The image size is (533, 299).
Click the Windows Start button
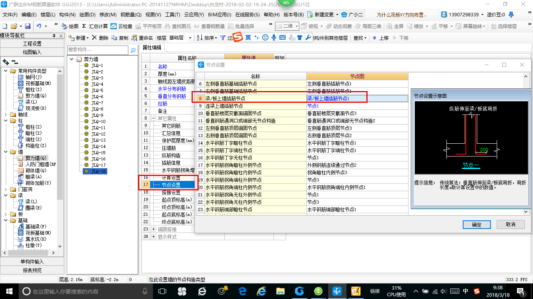coord(9,291)
